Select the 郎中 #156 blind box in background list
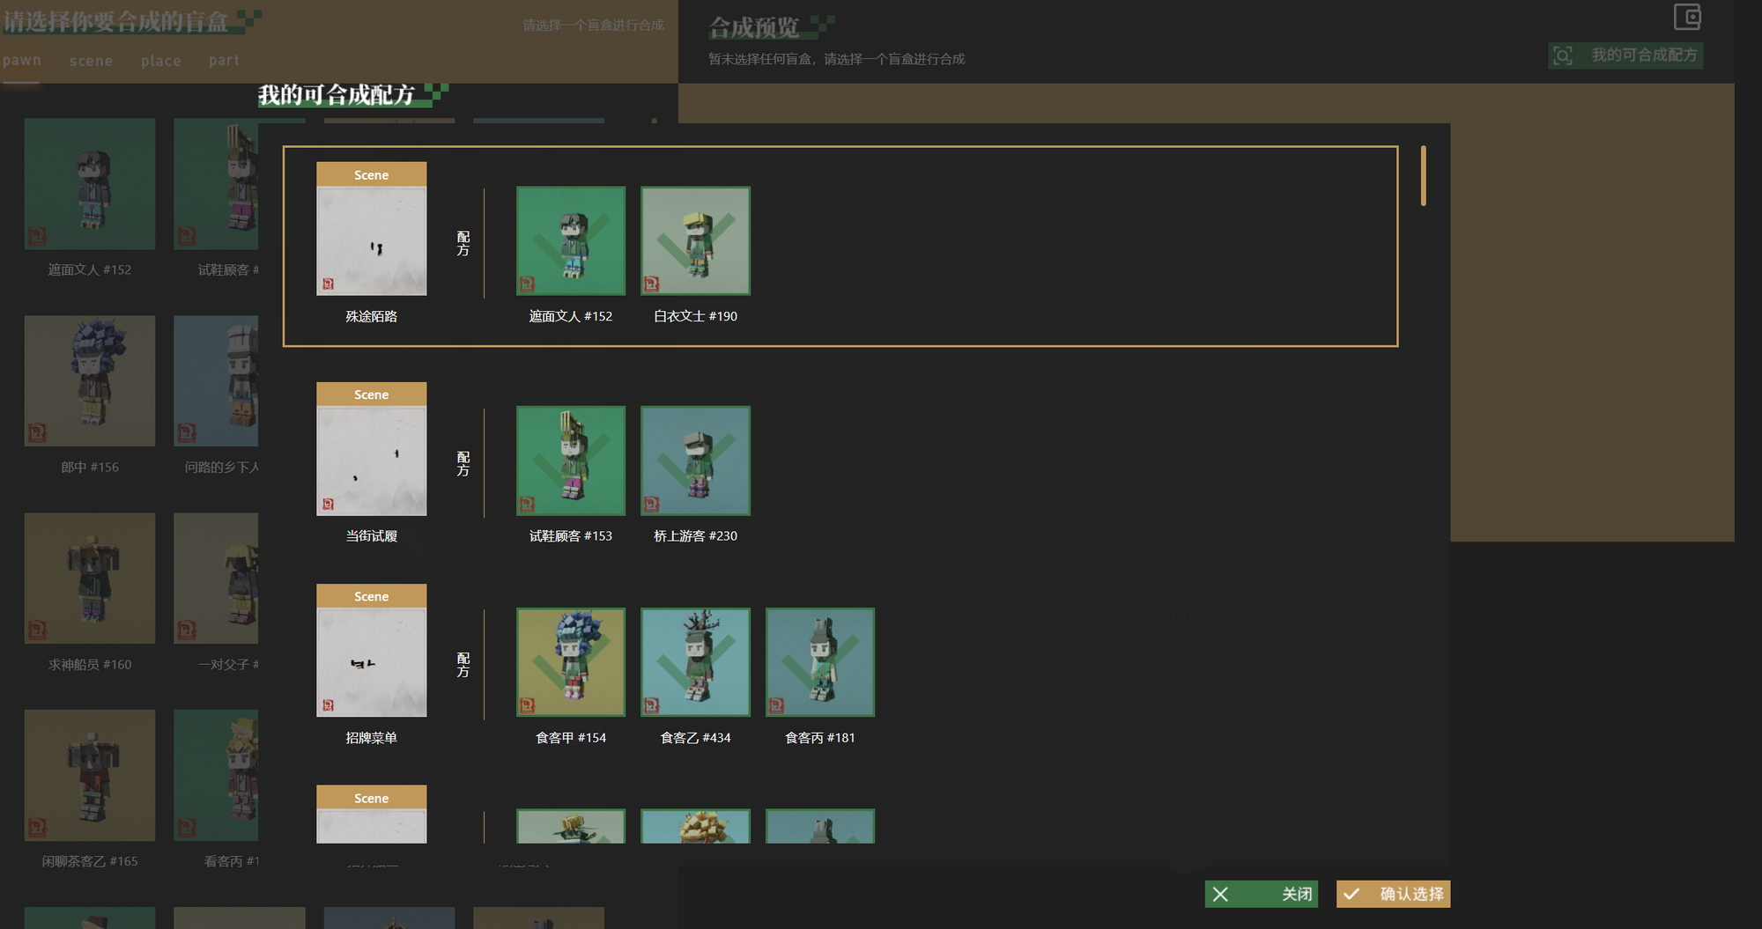1762x929 pixels. point(90,380)
